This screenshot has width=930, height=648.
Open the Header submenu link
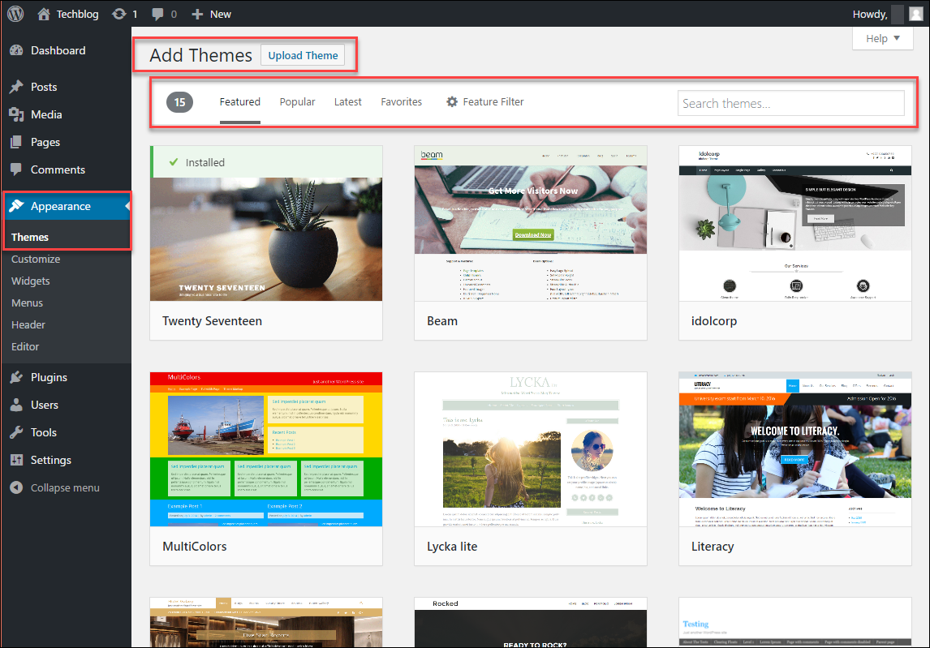click(28, 325)
